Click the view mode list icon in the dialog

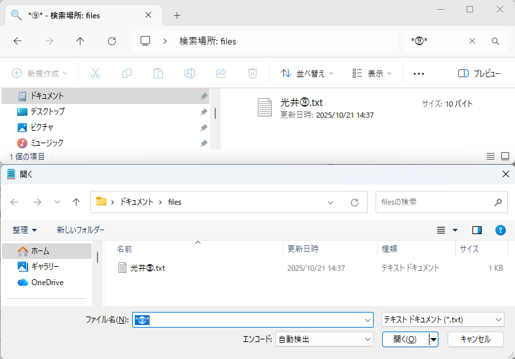click(441, 230)
